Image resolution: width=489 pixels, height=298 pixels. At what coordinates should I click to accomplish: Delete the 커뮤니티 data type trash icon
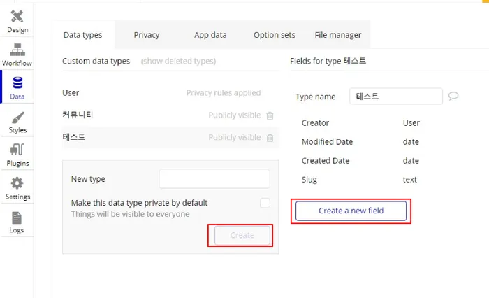[x=270, y=115]
